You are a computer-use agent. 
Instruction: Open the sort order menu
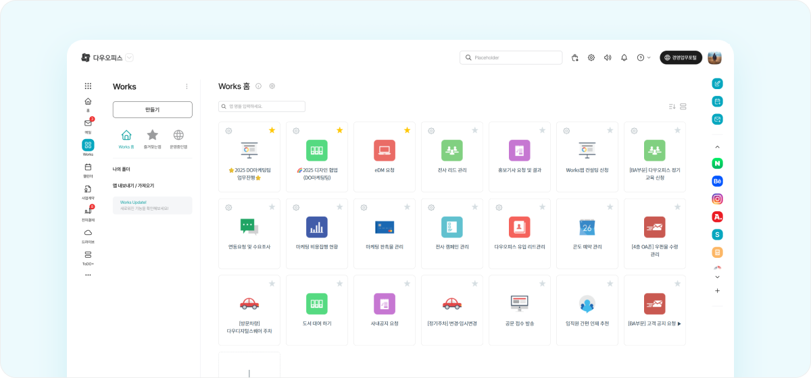[672, 107]
